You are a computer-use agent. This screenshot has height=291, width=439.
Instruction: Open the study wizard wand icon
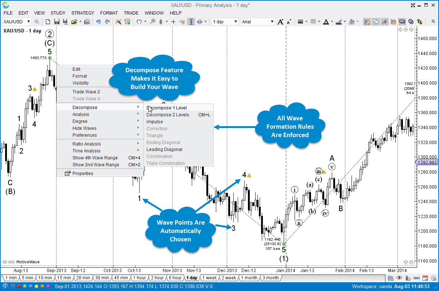118,22
